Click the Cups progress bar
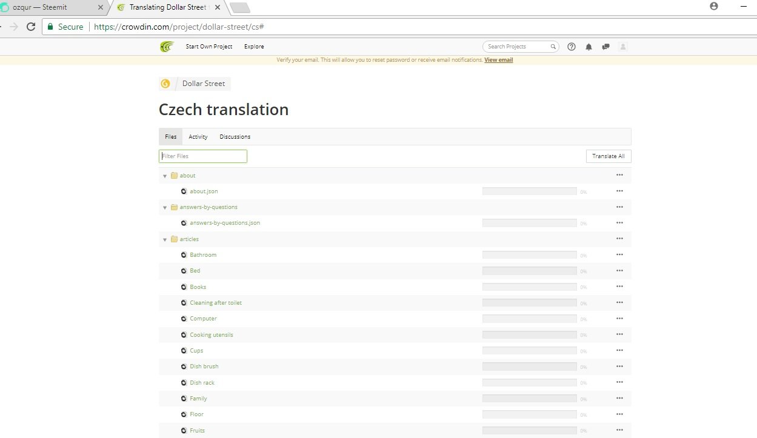 point(529,350)
